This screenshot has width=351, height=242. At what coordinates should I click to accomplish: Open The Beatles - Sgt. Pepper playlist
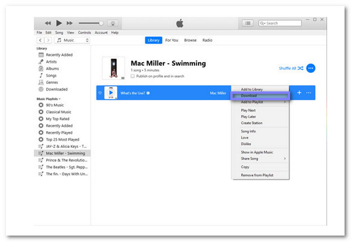pyautogui.click(x=63, y=167)
